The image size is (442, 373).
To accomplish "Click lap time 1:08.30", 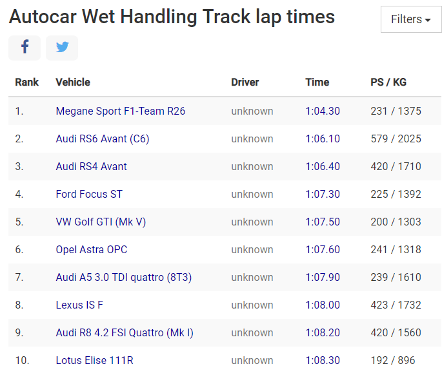I will coord(323,360).
